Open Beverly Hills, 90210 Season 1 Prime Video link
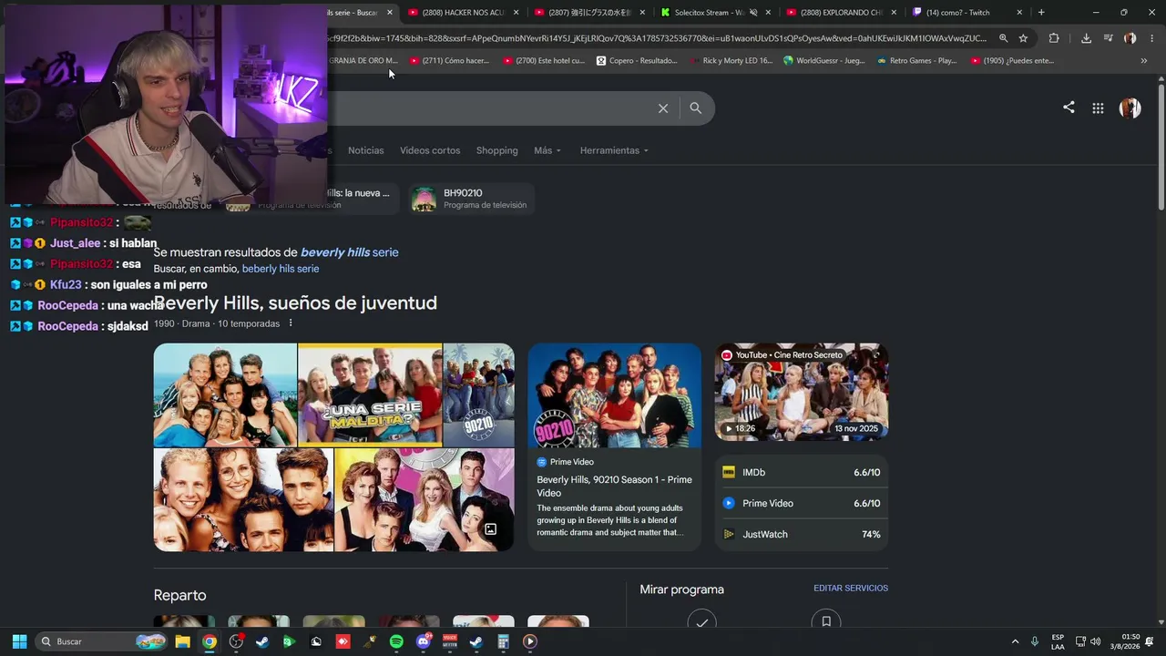This screenshot has height=656, width=1166. pyautogui.click(x=614, y=487)
